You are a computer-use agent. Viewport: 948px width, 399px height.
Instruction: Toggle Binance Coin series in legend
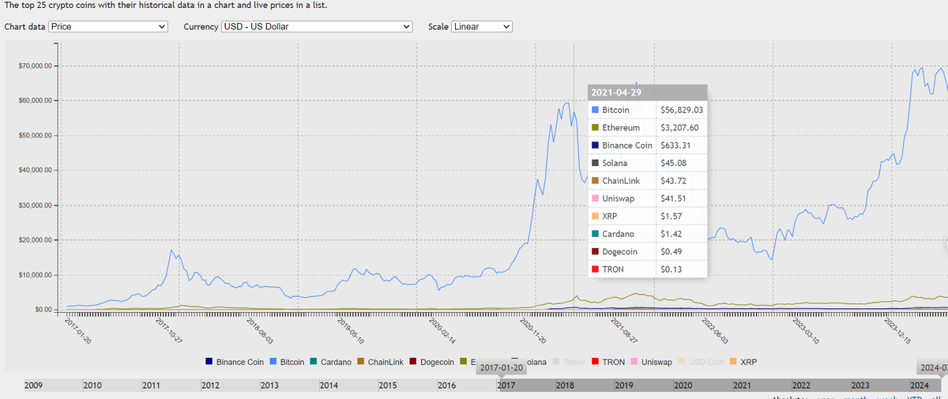click(x=234, y=362)
